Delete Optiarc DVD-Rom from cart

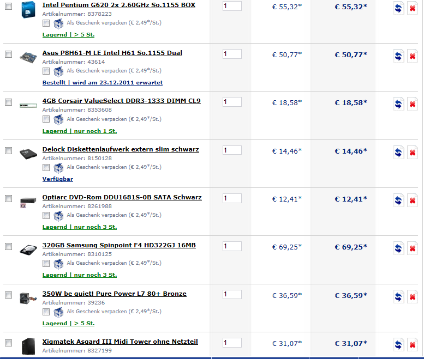(x=413, y=200)
